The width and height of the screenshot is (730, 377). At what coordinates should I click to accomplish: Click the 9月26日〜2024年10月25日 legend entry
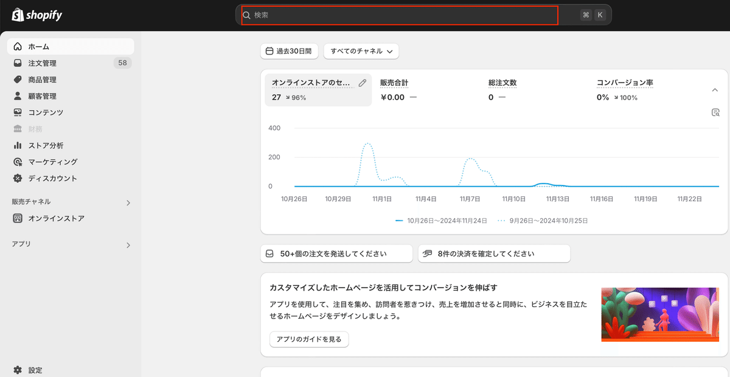[543, 221]
